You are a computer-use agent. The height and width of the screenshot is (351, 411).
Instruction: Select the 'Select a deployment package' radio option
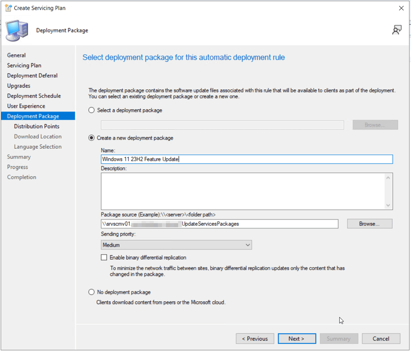coord(91,110)
